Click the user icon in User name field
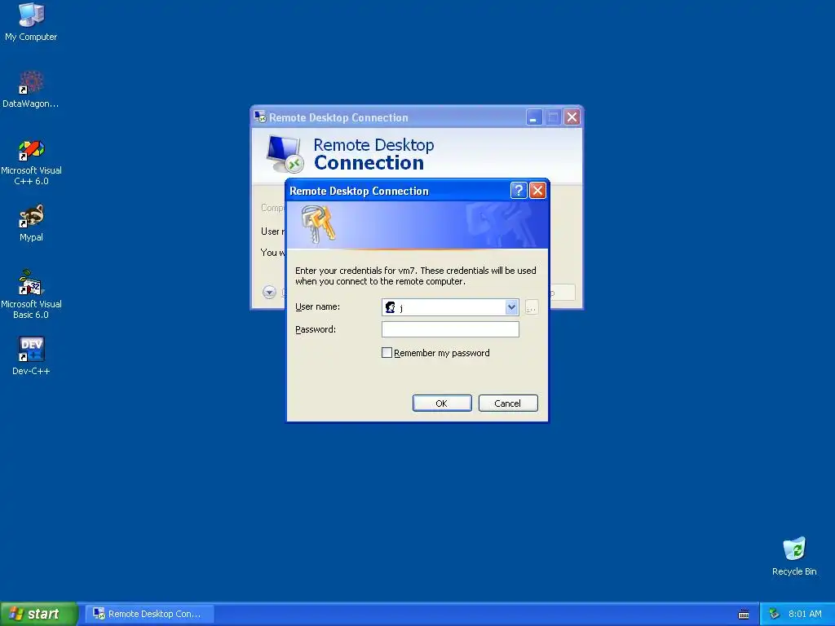 click(x=391, y=307)
